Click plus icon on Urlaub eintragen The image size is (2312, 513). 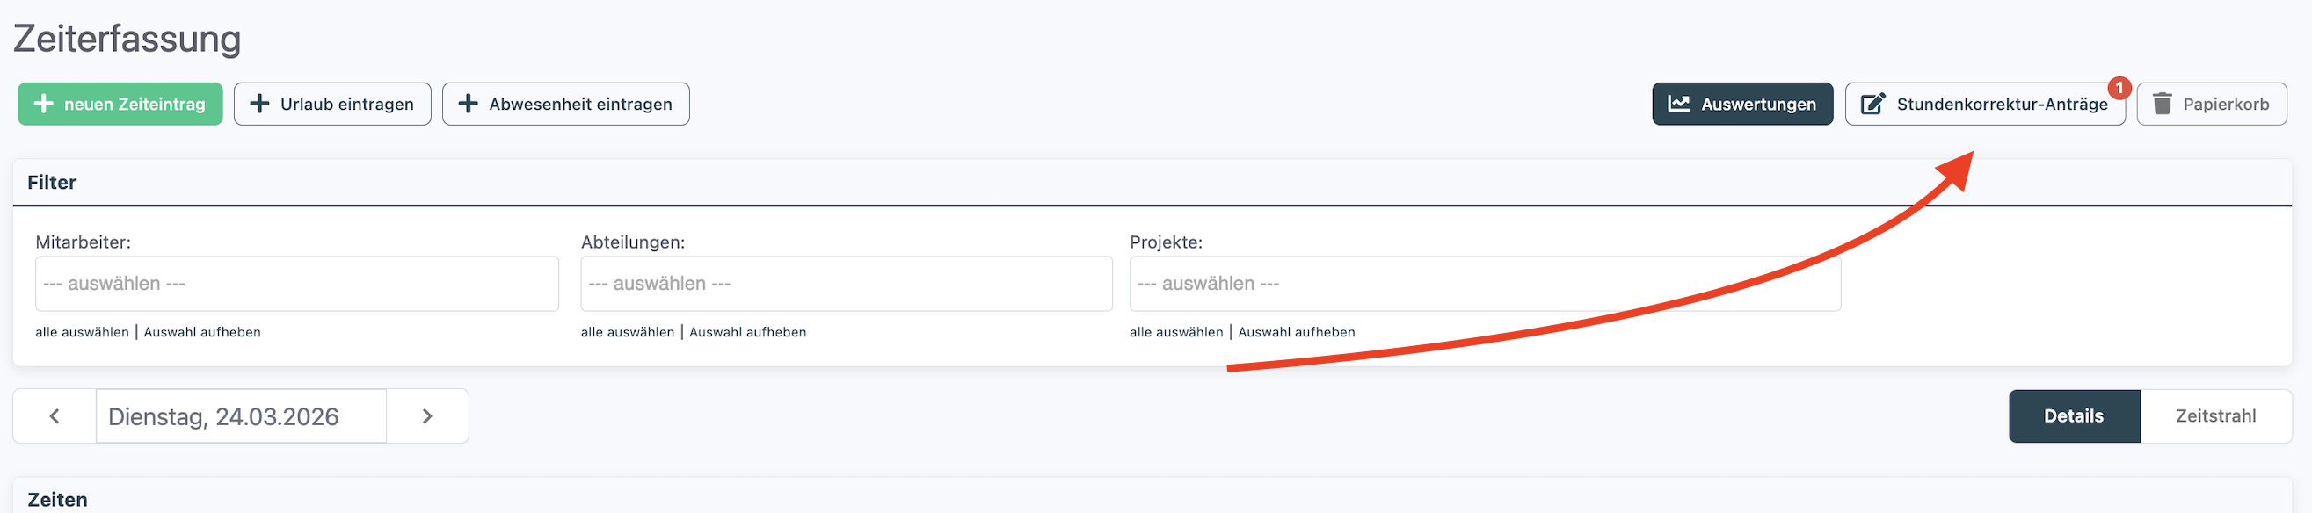(x=259, y=104)
